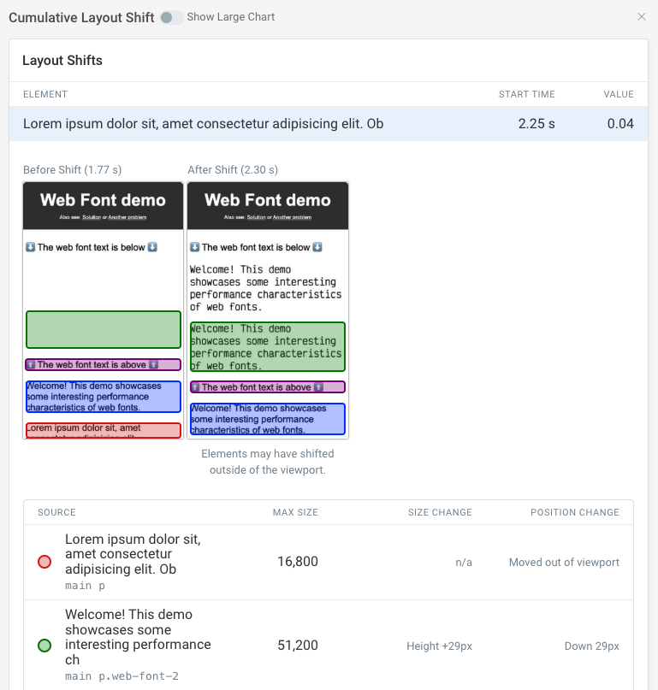The height and width of the screenshot is (690, 658).
Task: Toggle the Show Large Chart switch off
Action: click(x=169, y=16)
